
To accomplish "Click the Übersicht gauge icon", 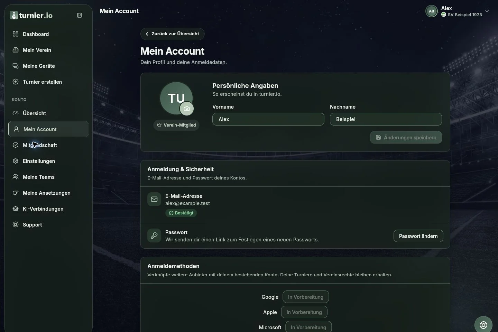I will coord(16,113).
